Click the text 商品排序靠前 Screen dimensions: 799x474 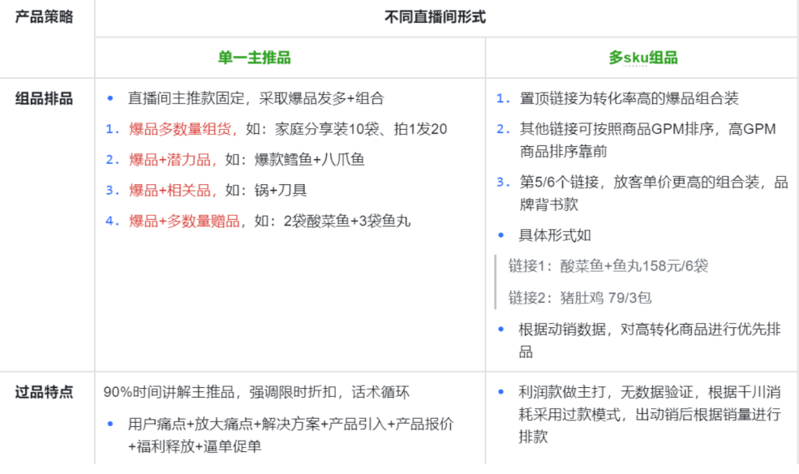(x=563, y=152)
